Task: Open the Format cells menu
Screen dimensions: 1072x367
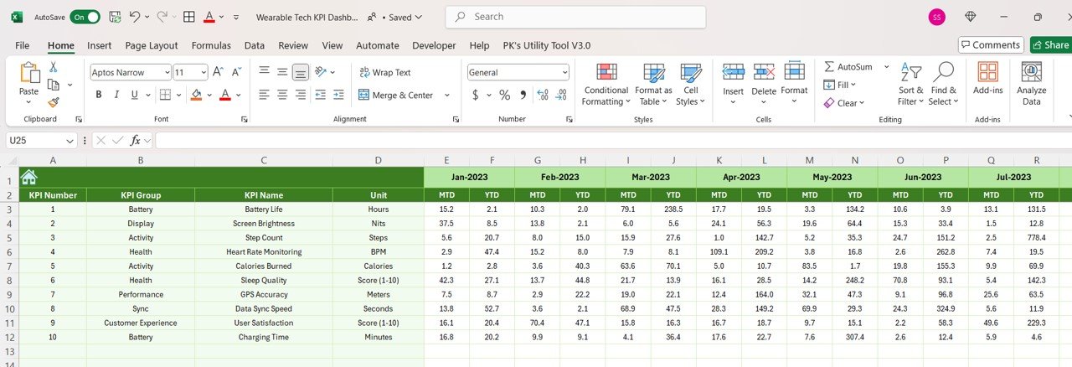Action: click(794, 81)
